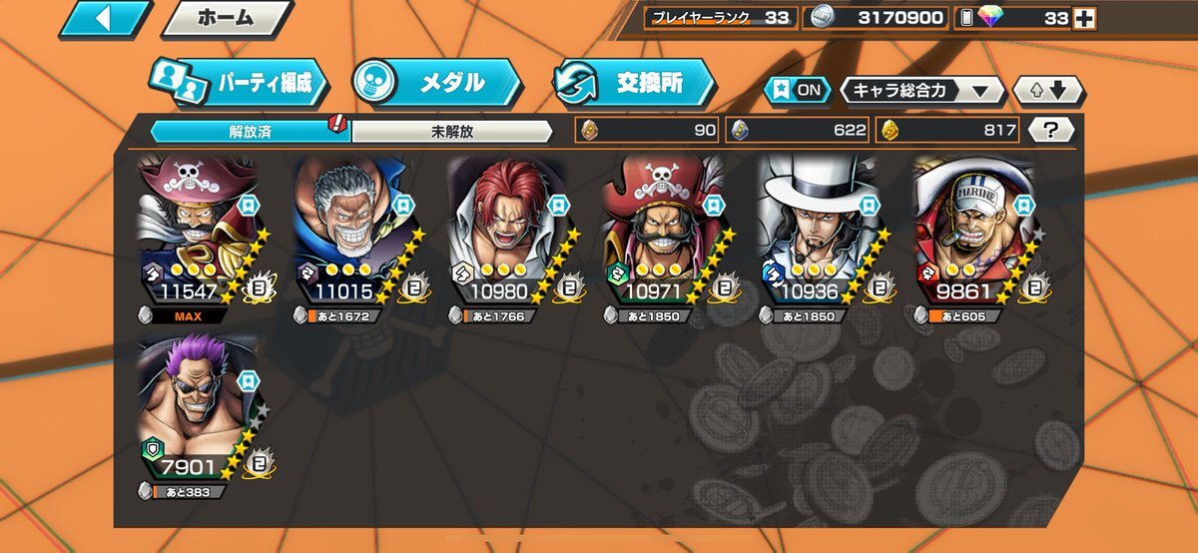Toggle ascending/descending sort order arrows
This screenshot has width=1198, height=553.
(1048, 91)
